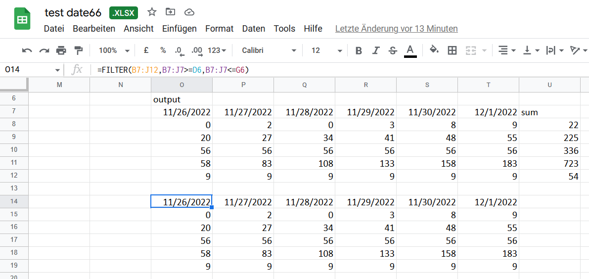Click the document title test date66

pos(73,13)
